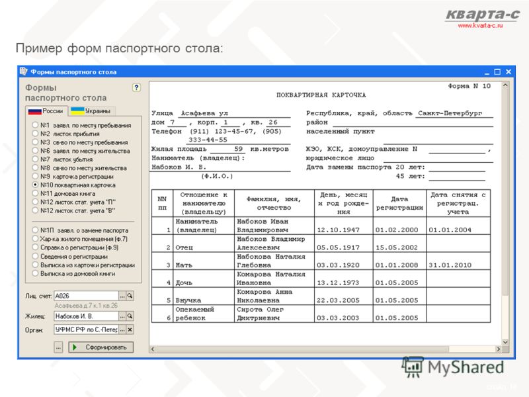The height and width of the screenshot is (397, 529).
Task: Select radio N°9 карточка регистрации
Action: 35,176
